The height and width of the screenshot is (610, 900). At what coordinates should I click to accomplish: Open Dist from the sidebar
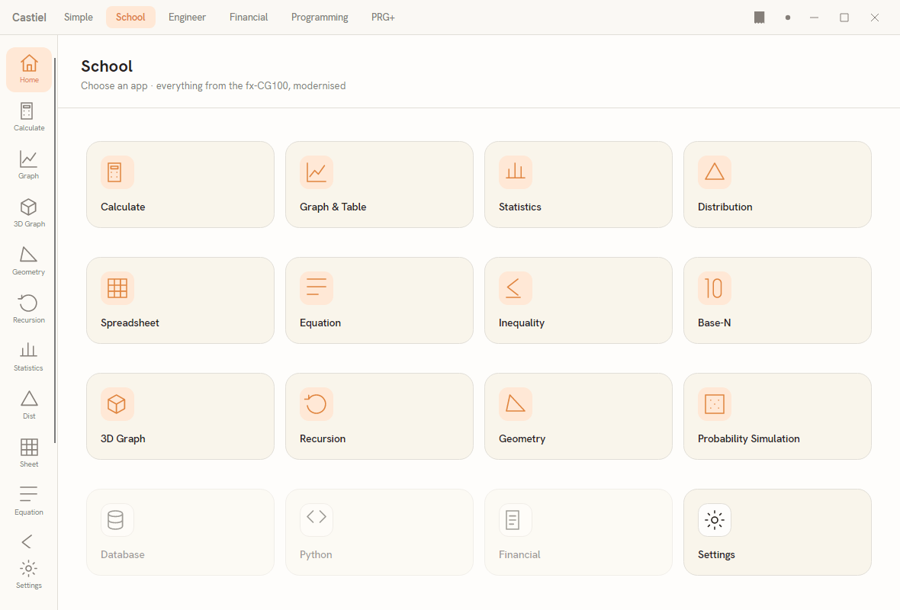(x=29, y=406)
